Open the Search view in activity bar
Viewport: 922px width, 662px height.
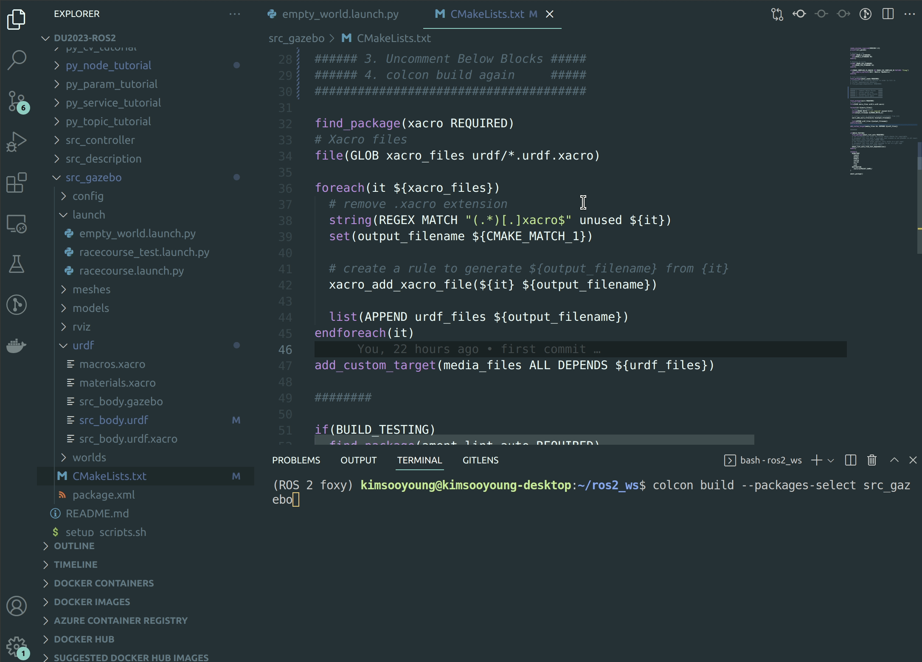(17, 60)
